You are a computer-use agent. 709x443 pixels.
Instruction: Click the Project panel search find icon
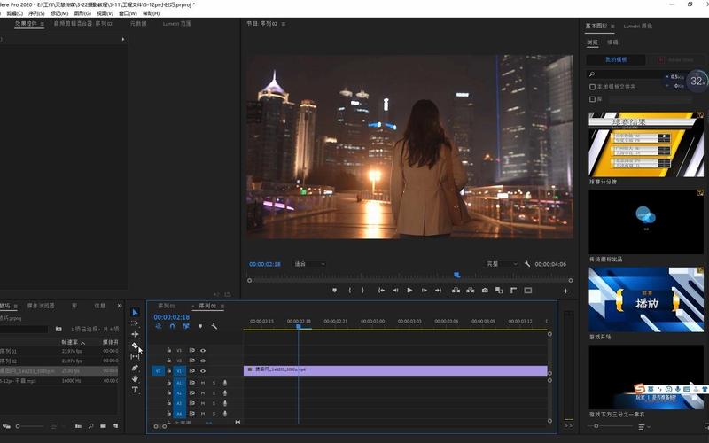(x=91, y=426)
